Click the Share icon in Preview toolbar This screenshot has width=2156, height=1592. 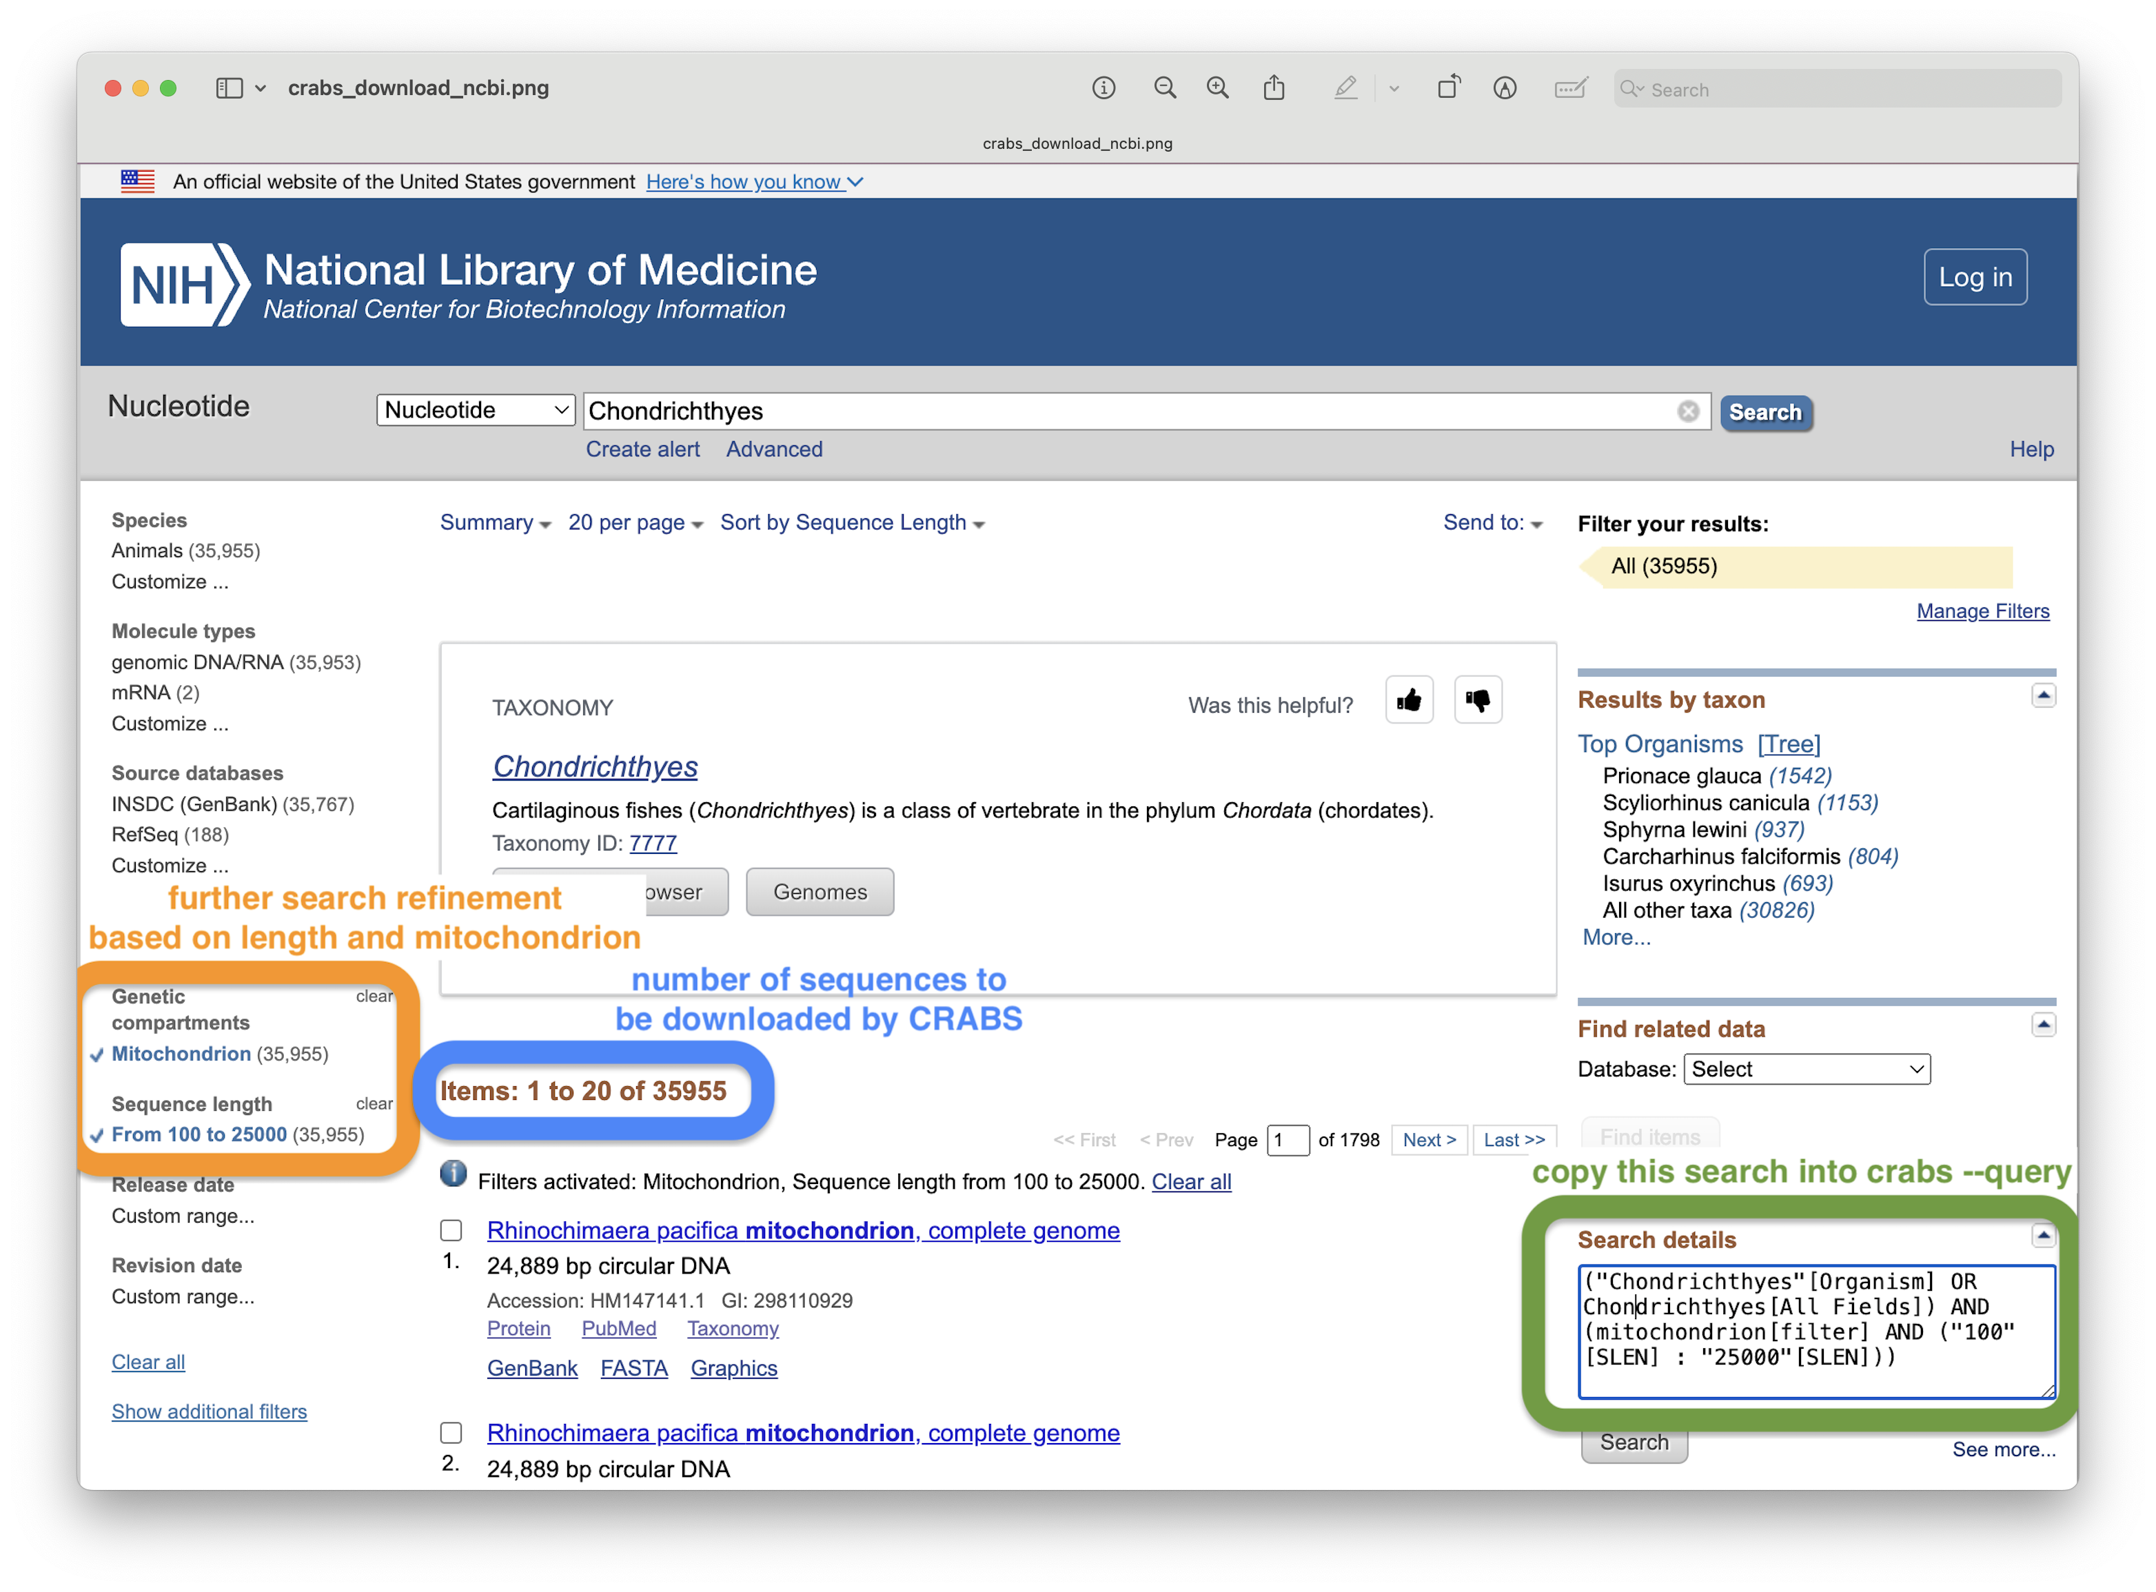[x=1274, y=89]
